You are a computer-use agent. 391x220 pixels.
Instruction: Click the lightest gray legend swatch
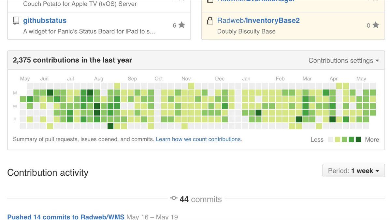click(x=331, y=139)
